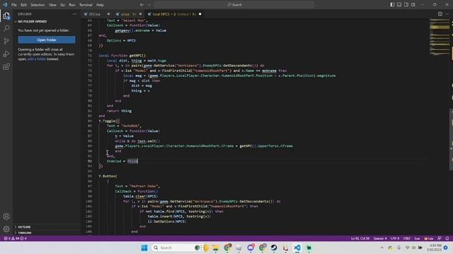Click the minimap code overview
This screenshot has height=254, width=453.
(439, 37)
